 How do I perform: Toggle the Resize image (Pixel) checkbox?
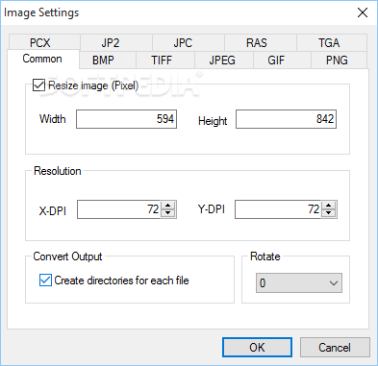coord(38,85)
